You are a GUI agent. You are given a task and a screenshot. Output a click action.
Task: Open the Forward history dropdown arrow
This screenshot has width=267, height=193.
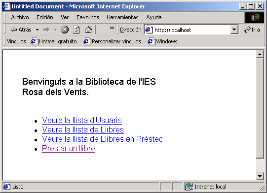point(55,30)
